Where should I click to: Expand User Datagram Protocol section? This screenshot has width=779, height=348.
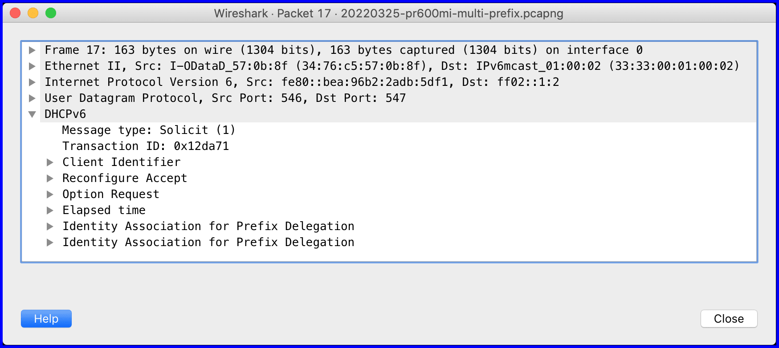coord(32,98)
